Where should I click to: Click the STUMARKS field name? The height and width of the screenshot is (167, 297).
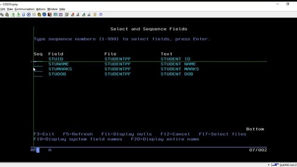click(60, 69)
